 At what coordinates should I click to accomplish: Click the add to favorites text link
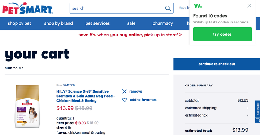143,100
